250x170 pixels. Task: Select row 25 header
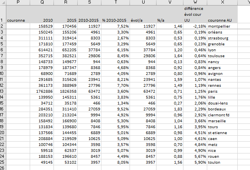[x=3, y=162]
